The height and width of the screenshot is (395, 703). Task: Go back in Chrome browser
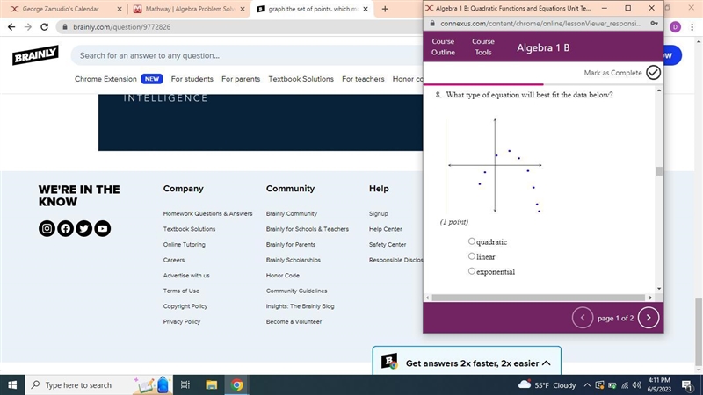tap(11, 27)
